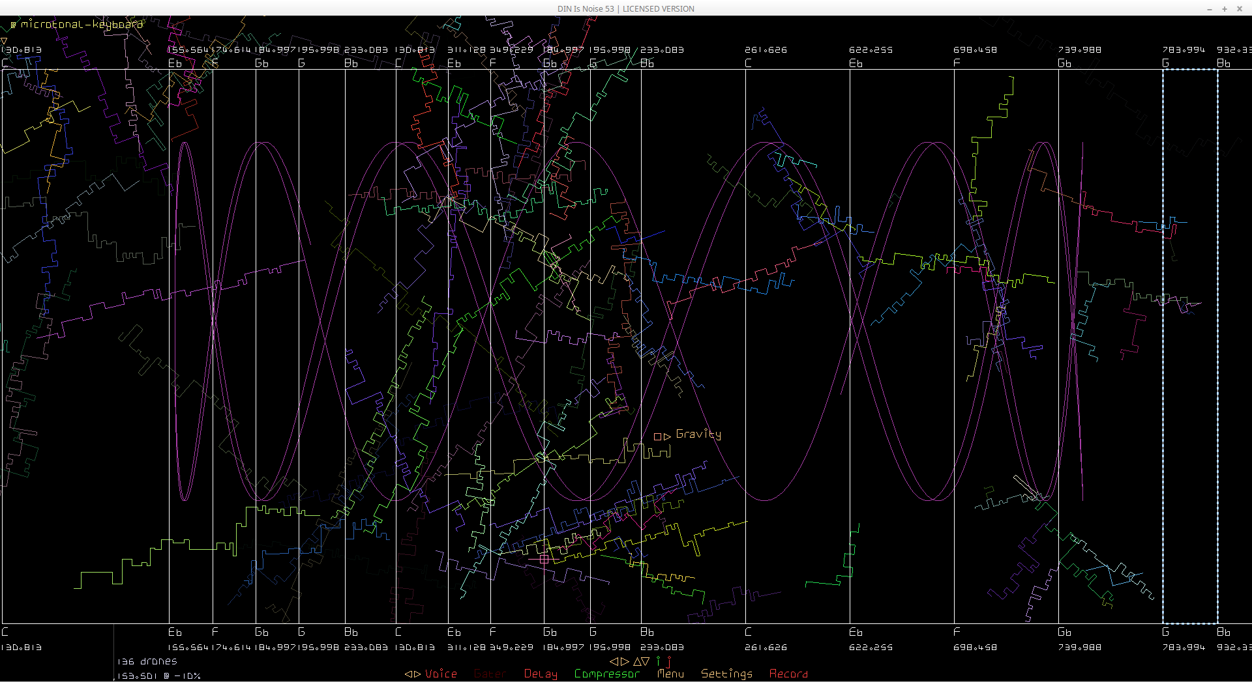Click the left arrow above the Compressor label
Image resolution: width=1252 pixels, height=682 pixels.
coord(614,661)
